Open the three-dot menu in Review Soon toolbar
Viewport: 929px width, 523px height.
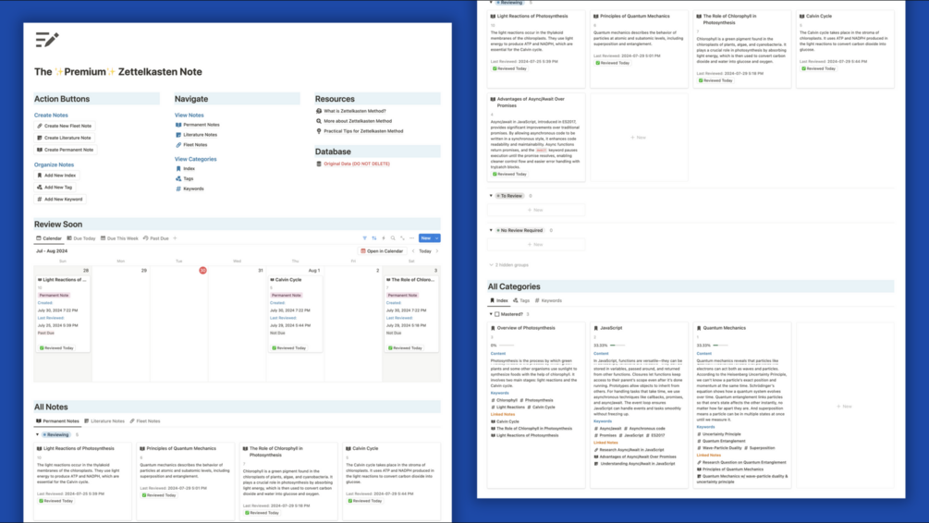(x=411, y=238)
